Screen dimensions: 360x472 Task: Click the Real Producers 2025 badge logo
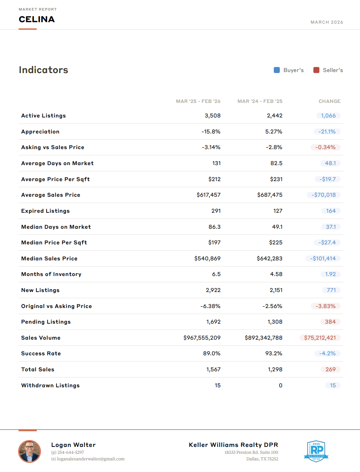[x=316, y=451]
